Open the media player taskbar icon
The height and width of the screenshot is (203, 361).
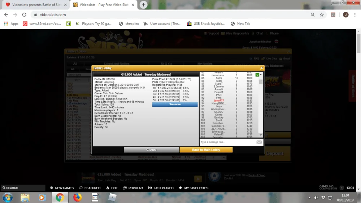coord(42,198)
